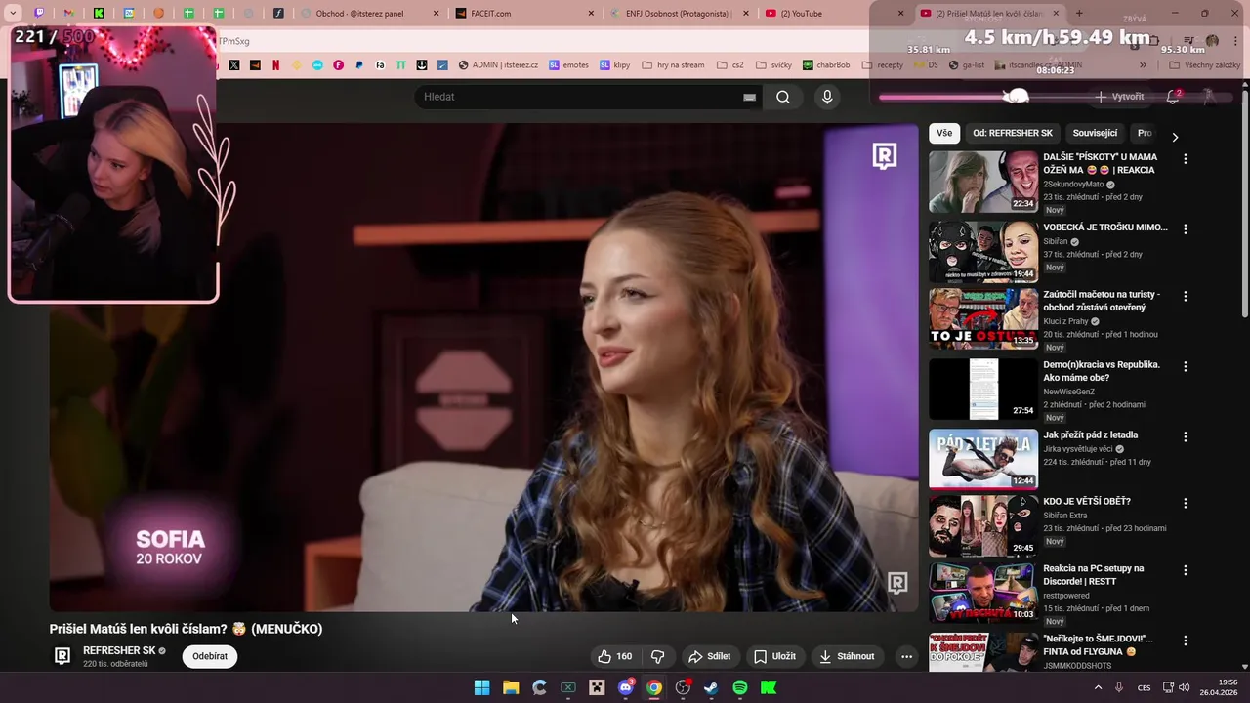The width and height of the screenshot is (1250, 703).
Task: Click the Vytvořit create button
Action: (1119, 97)
